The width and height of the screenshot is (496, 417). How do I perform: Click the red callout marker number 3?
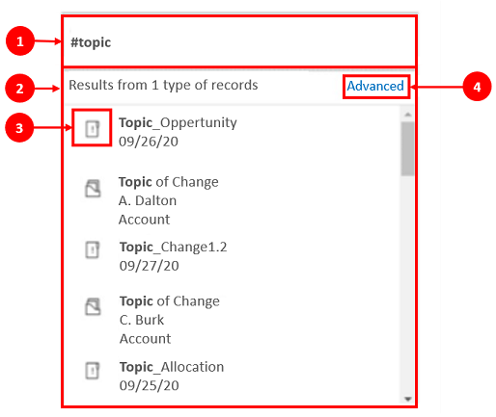(19, 127)
